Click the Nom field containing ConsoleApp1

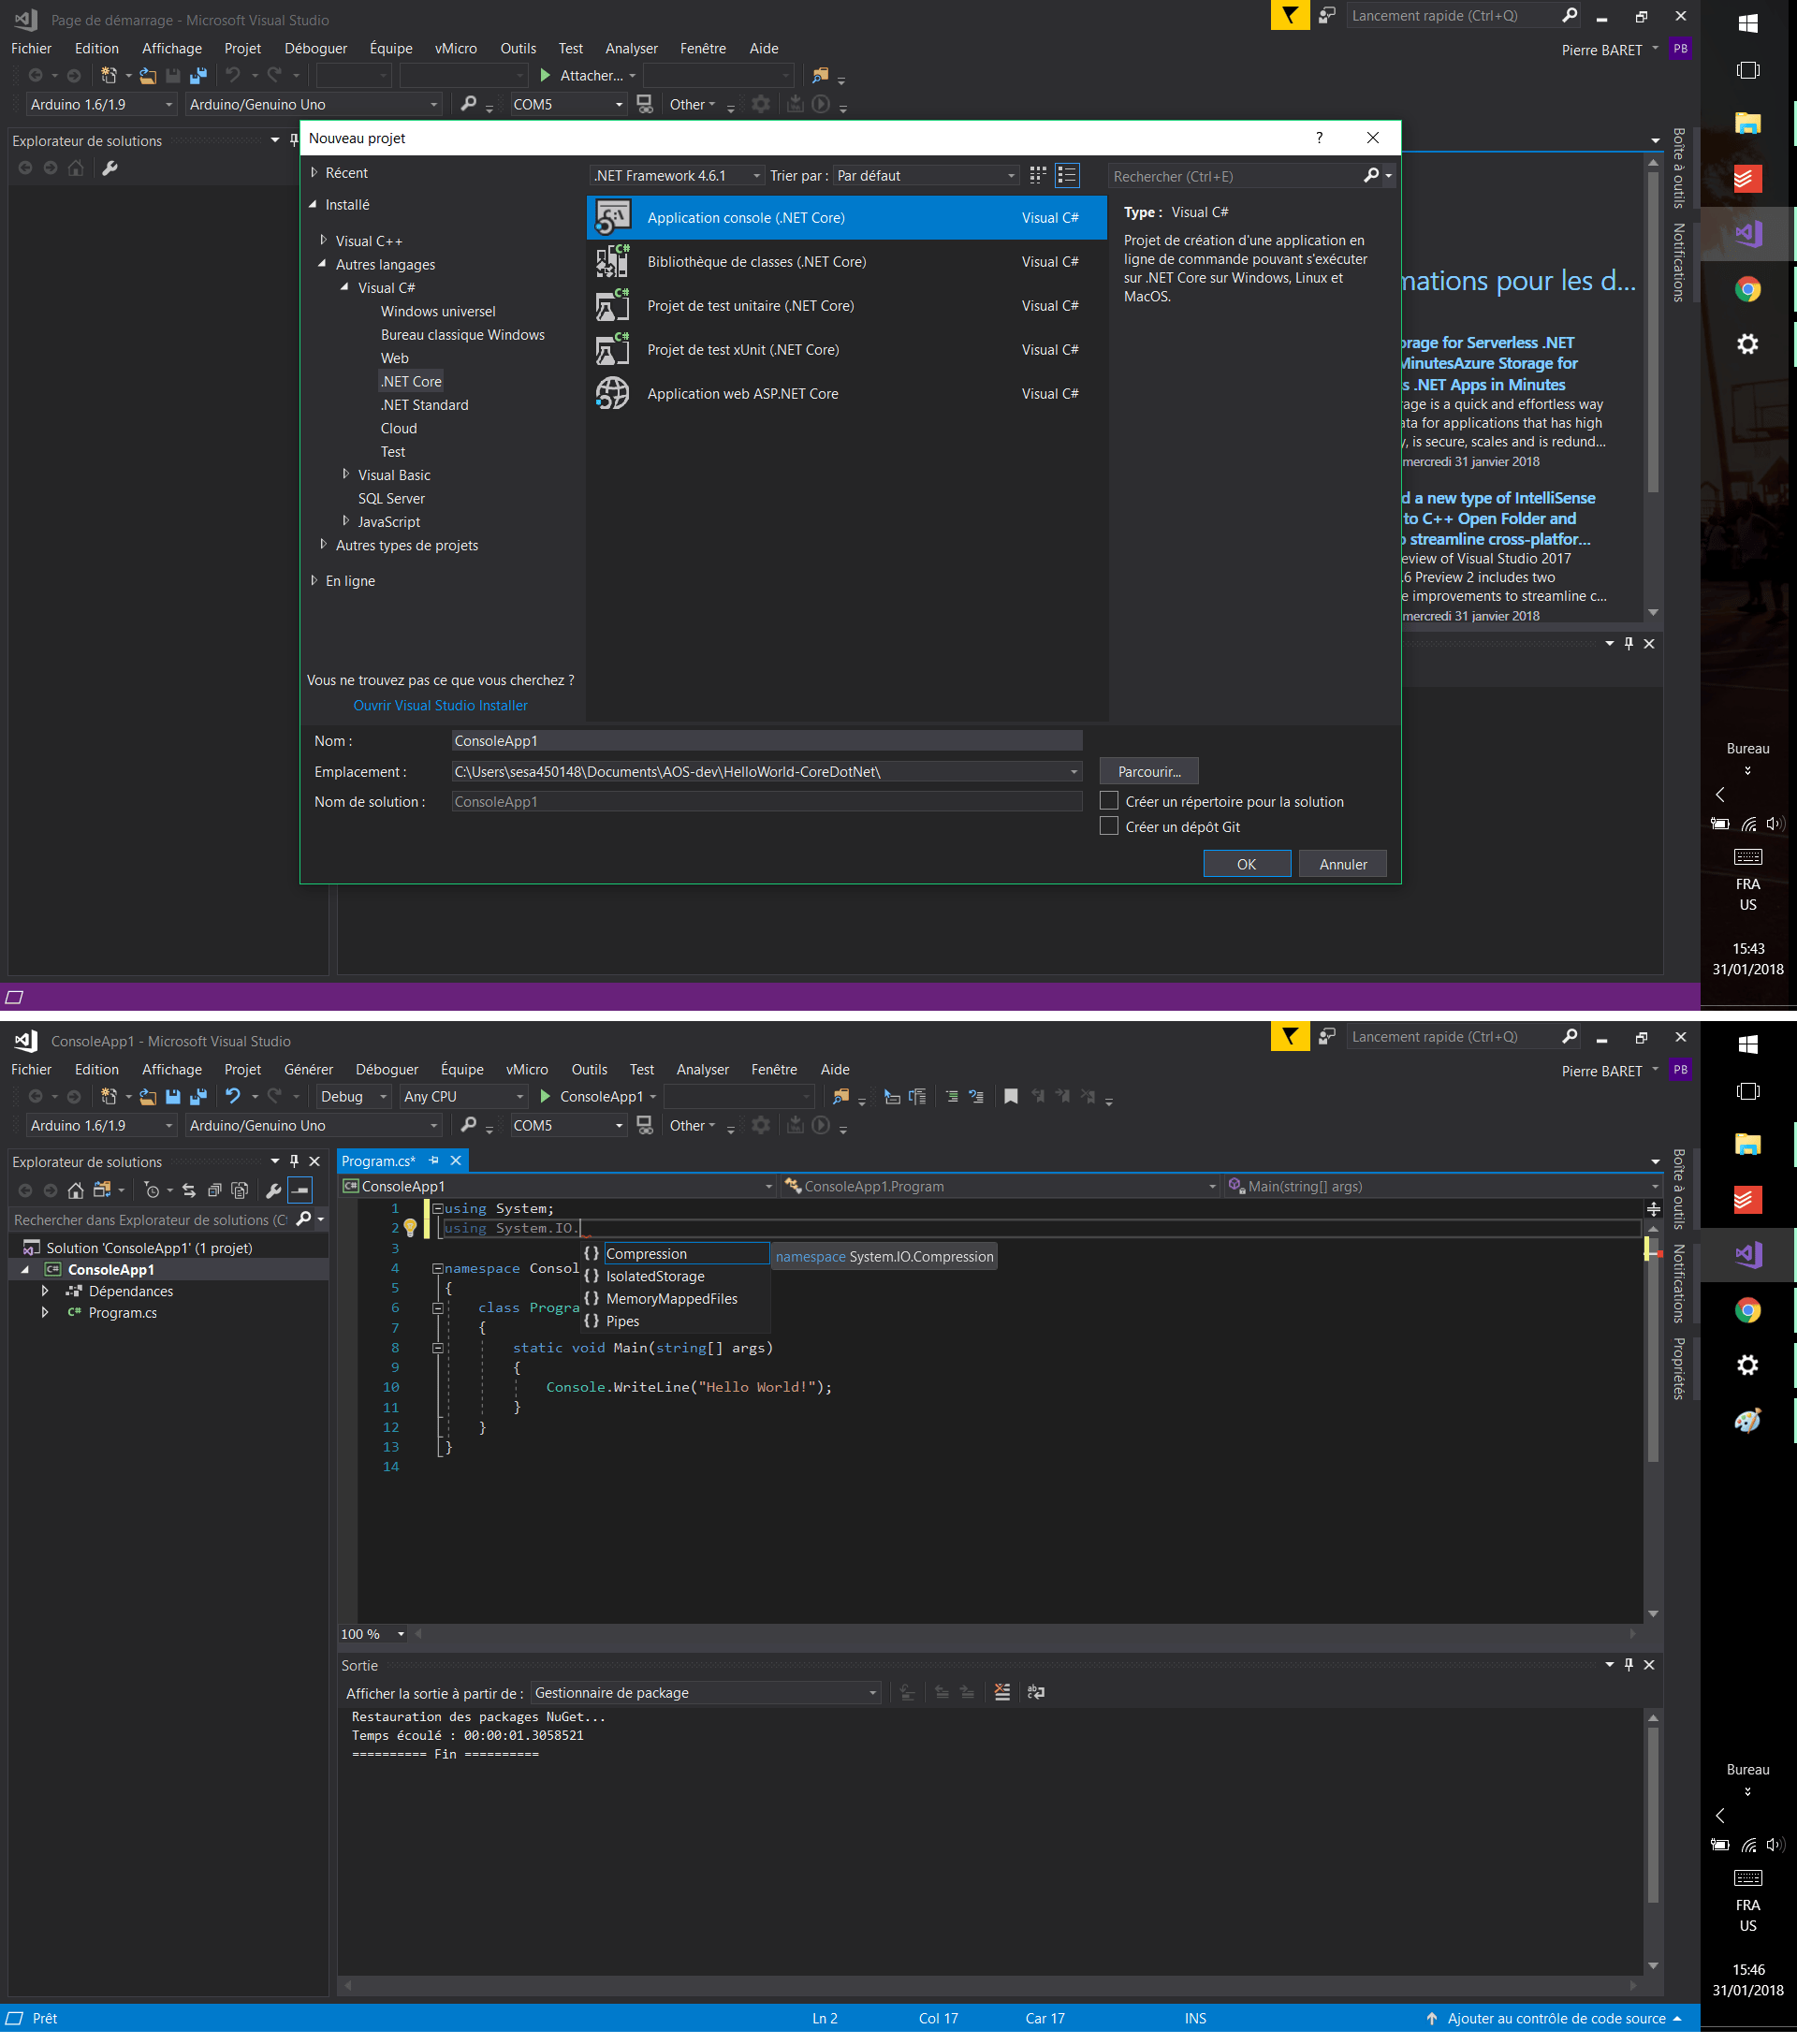pos(766,740)
